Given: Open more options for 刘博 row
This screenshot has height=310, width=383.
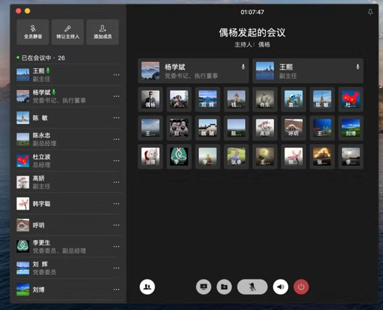Looking at the screenshot, I should [117, 290].
